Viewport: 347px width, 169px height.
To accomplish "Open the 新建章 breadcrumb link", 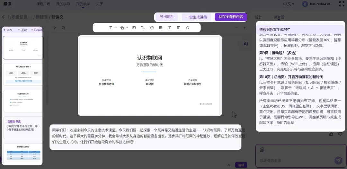I will [42, 17].
